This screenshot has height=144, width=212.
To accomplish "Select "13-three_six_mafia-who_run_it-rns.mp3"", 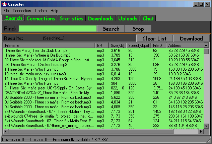I will coord(103,74).
